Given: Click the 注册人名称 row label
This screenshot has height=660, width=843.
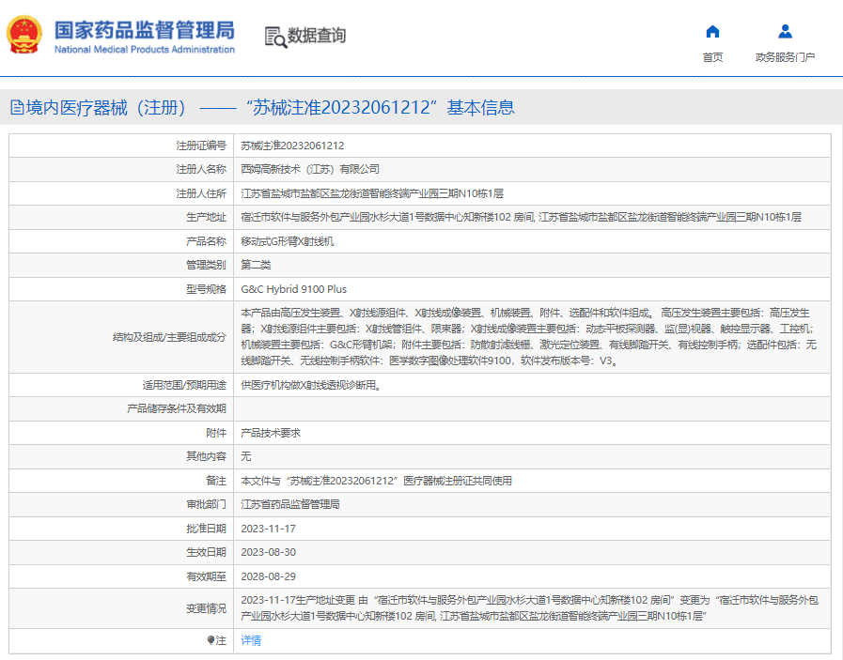Looking at the screenshot, I should tap(201, 169).
